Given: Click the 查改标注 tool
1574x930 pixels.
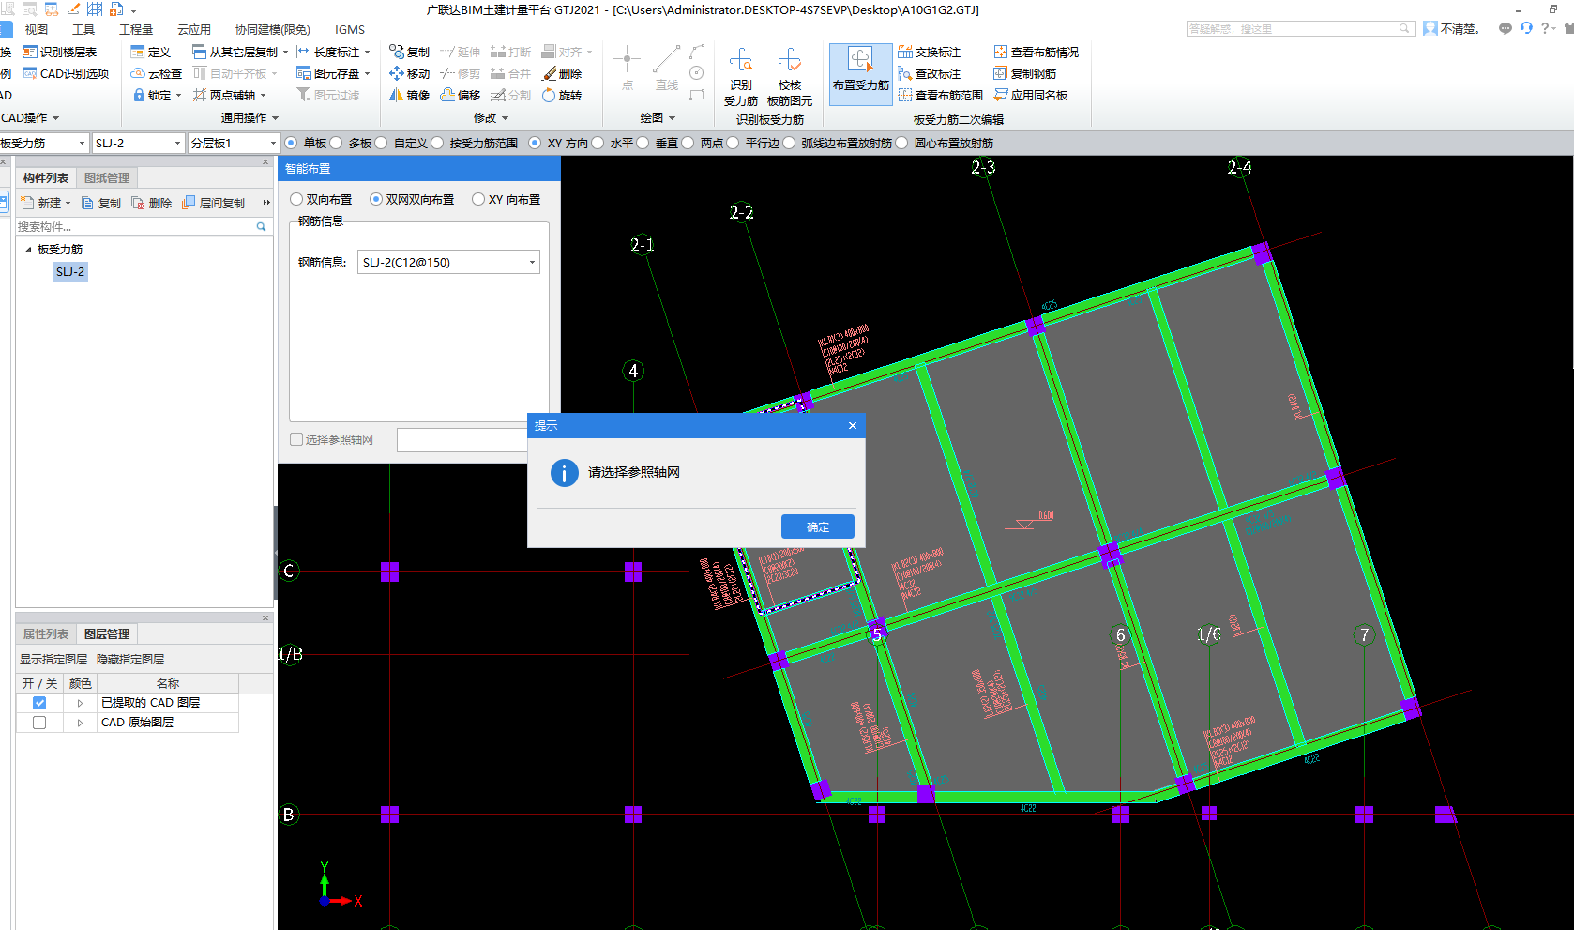Looking at the screenshot, I should [x=929, y=73].
